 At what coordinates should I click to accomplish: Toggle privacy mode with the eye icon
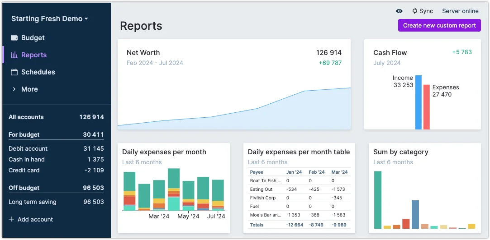coord(399,11)
